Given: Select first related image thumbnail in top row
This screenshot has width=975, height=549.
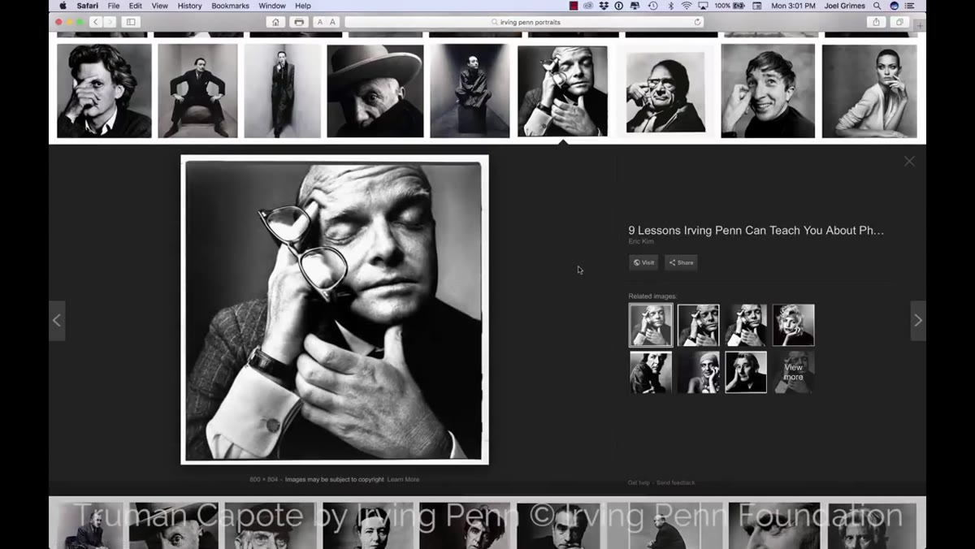Looking at the screenshot, I should click(651, 325).
